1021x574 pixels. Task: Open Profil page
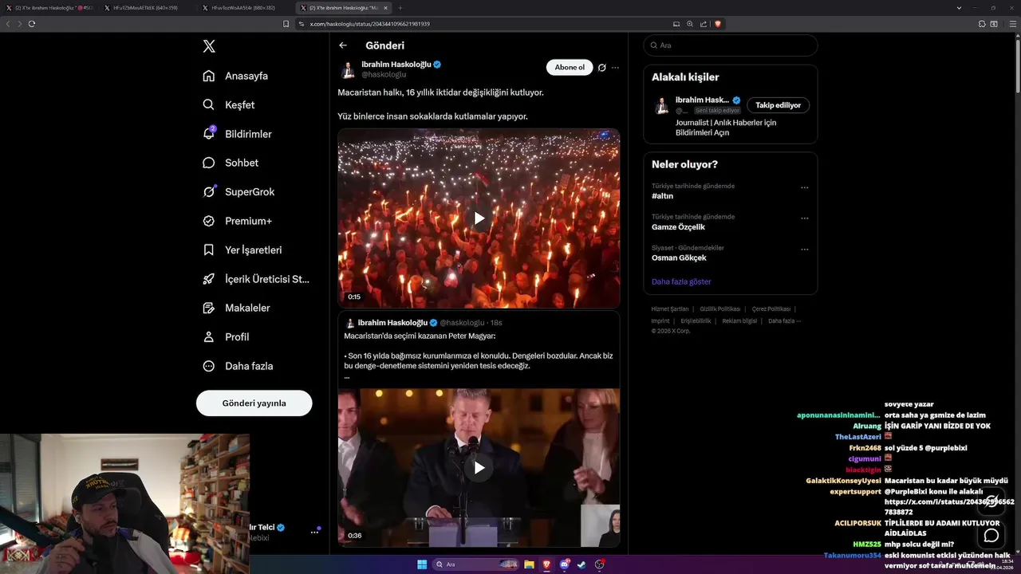tap(226, 336)
